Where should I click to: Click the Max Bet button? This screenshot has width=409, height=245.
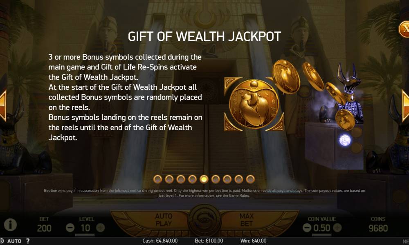click(246, 220)
